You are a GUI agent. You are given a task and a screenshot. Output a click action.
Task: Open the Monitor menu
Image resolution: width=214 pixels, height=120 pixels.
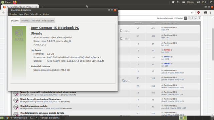coord(13,14)
